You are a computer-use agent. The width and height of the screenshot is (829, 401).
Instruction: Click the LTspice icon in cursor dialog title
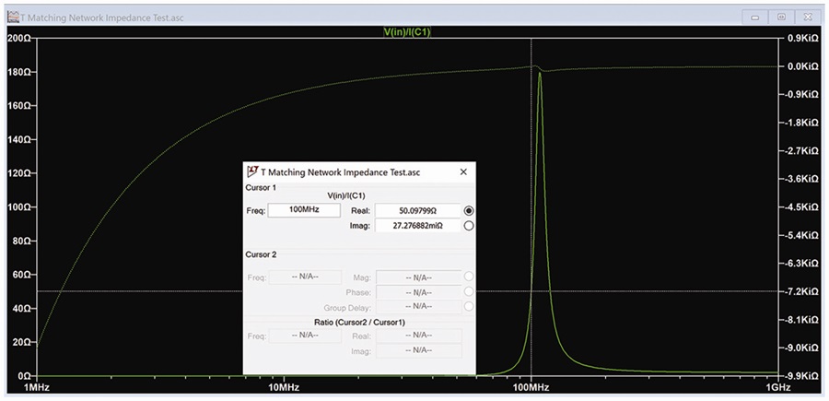click(x=252, y=172)
